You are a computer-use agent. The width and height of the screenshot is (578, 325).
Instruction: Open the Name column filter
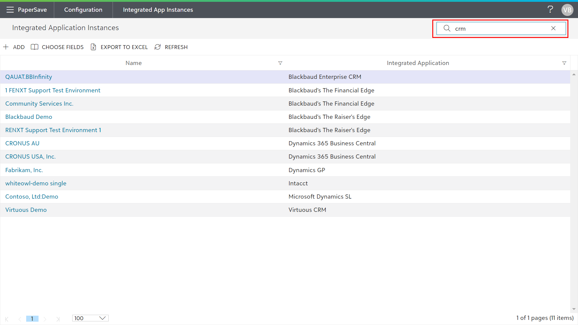(x=280, y=63)
